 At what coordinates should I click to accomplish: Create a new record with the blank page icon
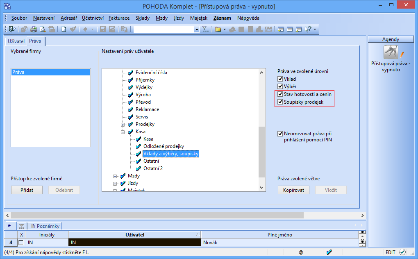(x=64, y=29)
